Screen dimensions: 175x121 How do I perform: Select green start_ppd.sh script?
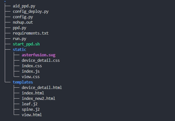pos(26,44)
